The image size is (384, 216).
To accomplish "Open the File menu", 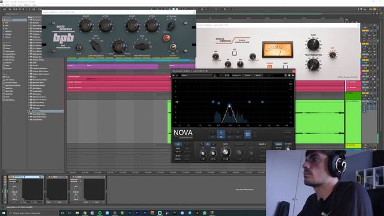I will [2, 5].
